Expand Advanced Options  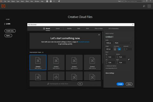point(111,66)
